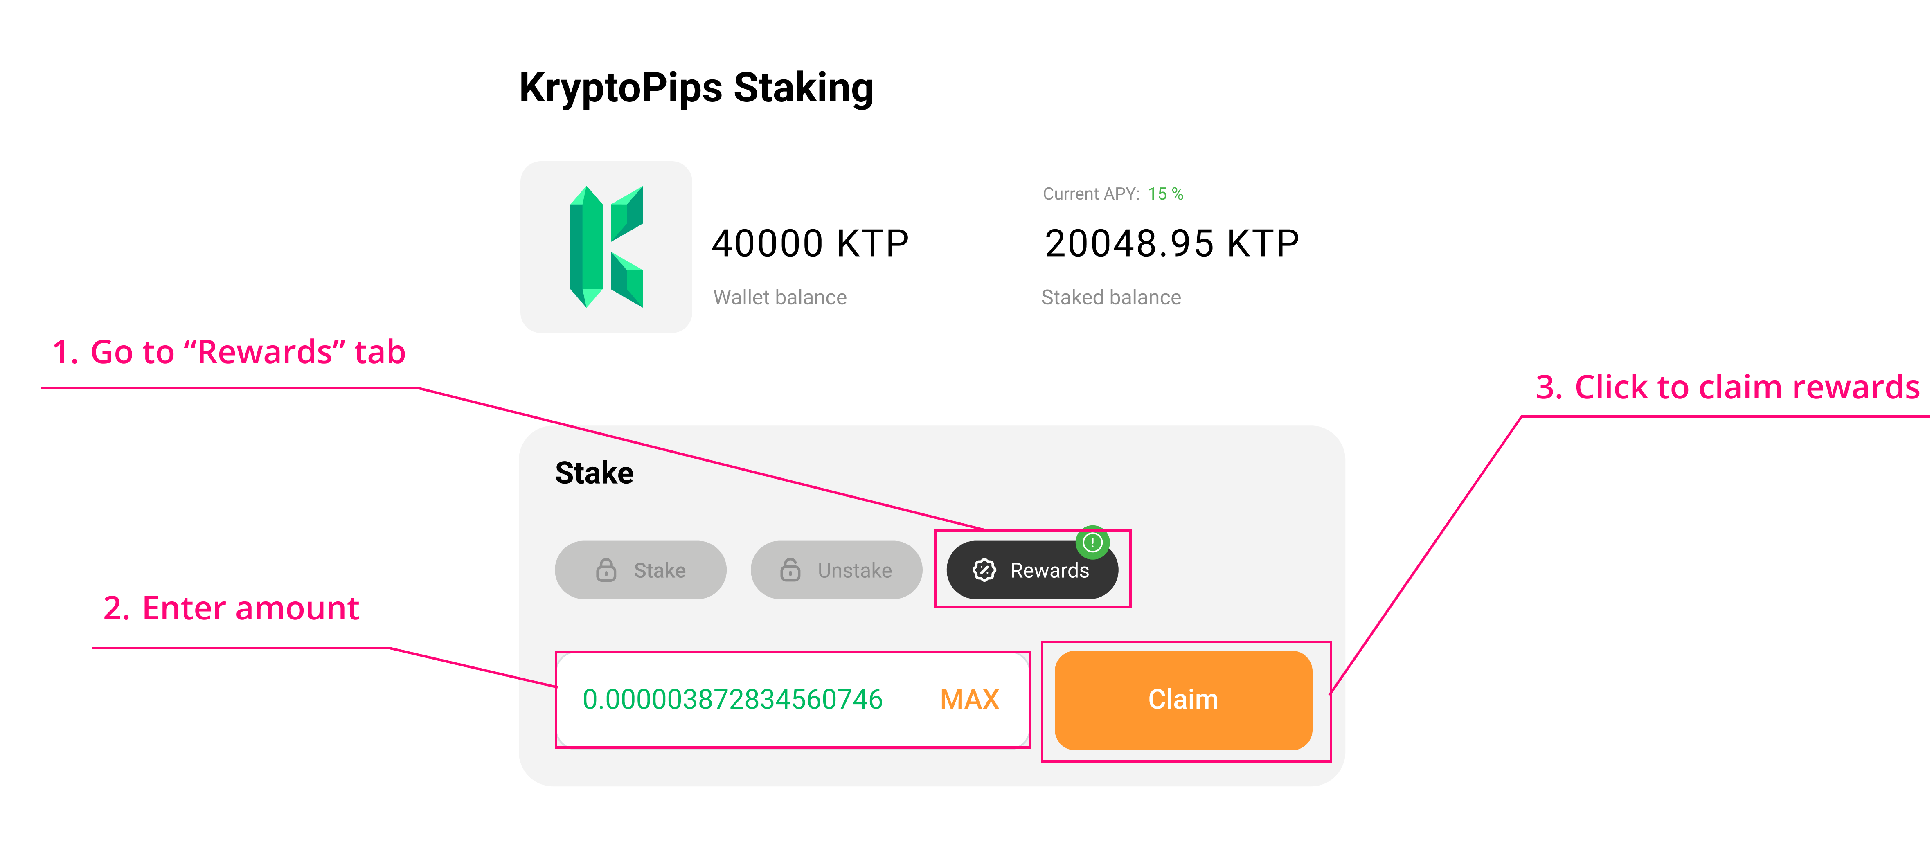Switch to the Stake tab
Screen dimensions: 1932x851
coord(640,570)
